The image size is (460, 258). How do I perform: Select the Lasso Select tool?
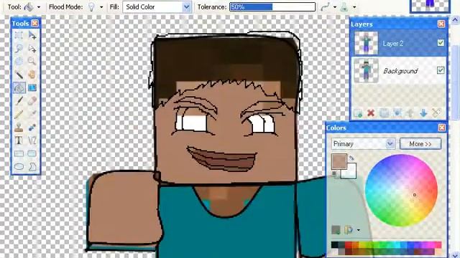[x=19, y=48]
